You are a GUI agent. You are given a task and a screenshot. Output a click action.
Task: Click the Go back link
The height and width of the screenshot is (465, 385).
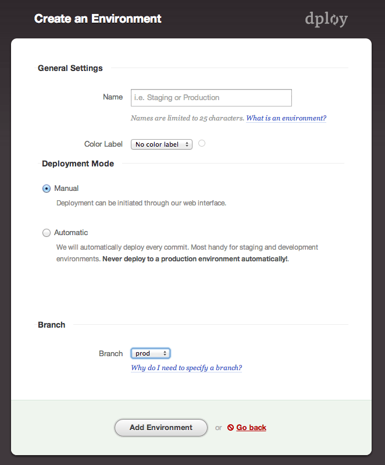click(x=251, y=428)
